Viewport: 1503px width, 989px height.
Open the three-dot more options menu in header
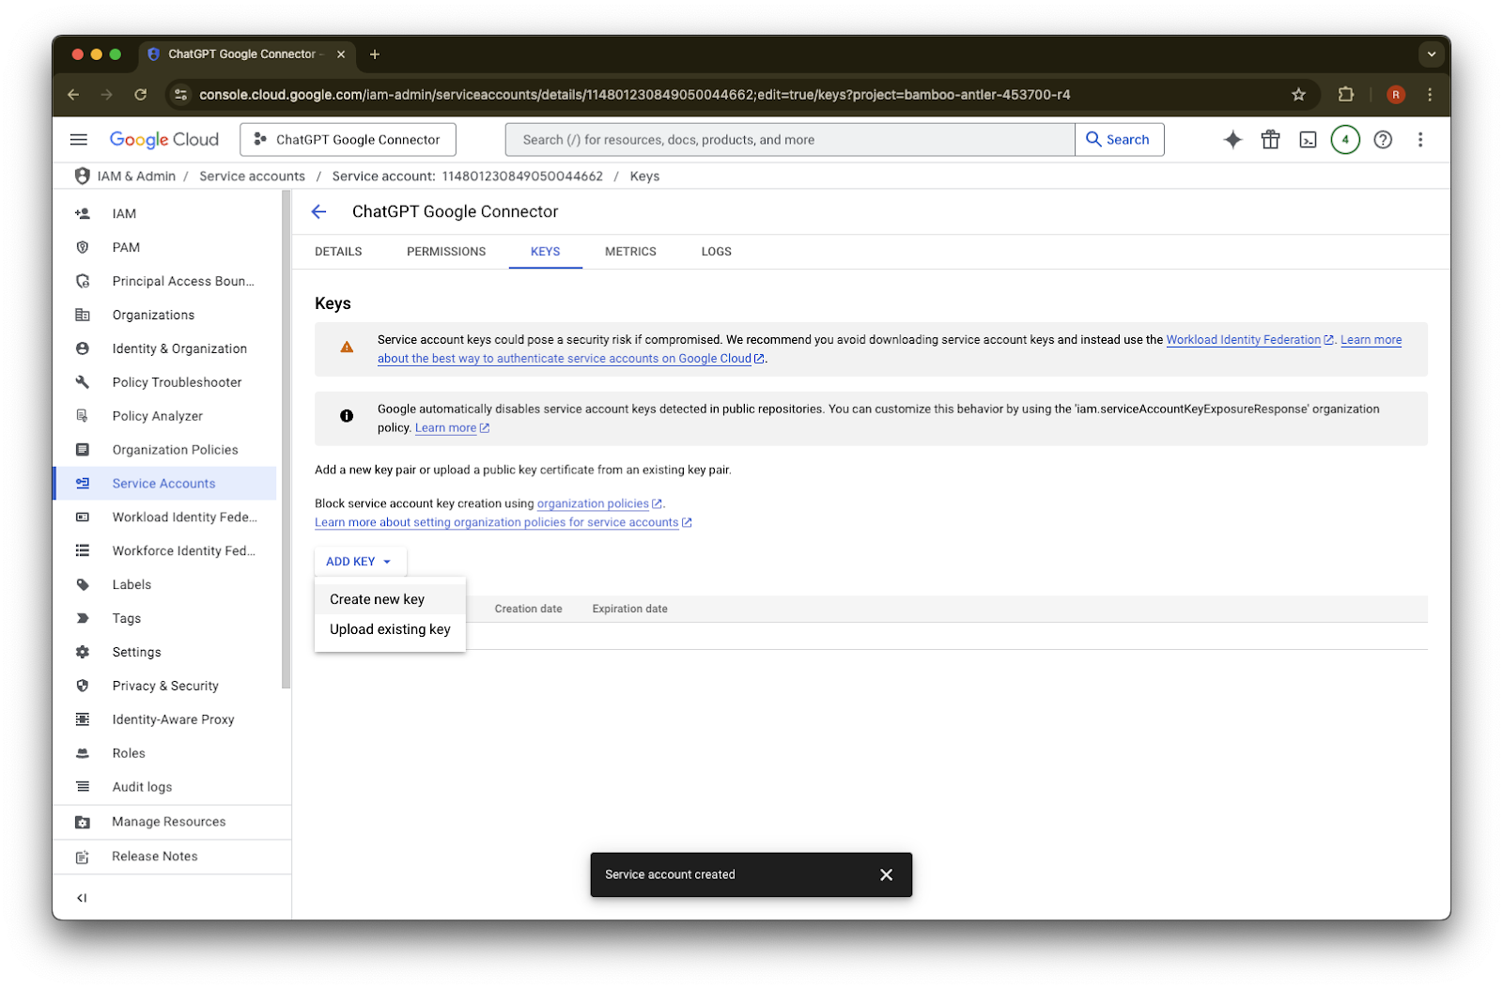click(x=1420, y=140)
